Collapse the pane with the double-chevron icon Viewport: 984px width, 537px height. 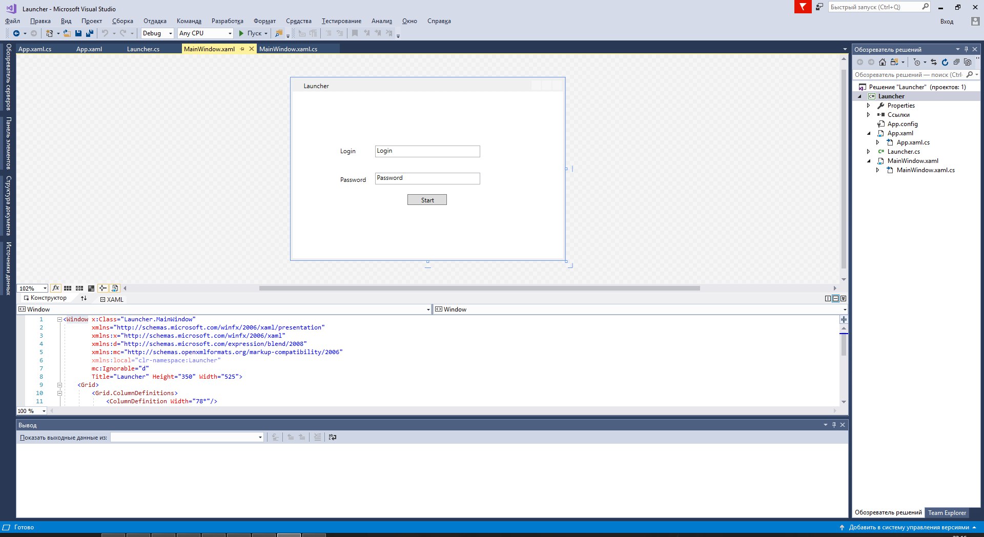[x=843, y=299]
